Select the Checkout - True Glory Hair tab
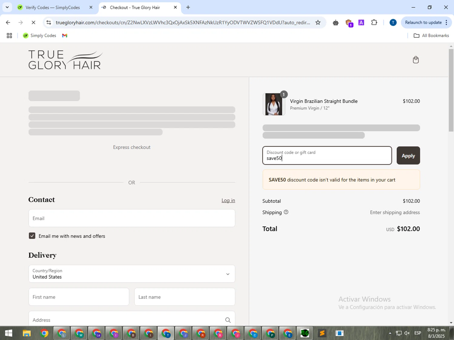The image size is (454, 340). 135,7
